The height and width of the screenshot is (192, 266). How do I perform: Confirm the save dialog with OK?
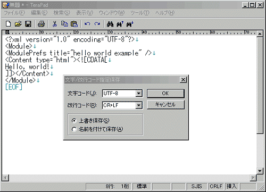(165, 94)
